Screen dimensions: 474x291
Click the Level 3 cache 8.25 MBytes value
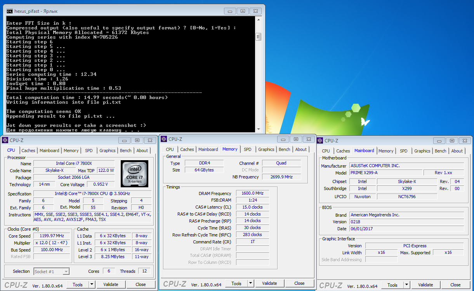click(x=112, y=257)
